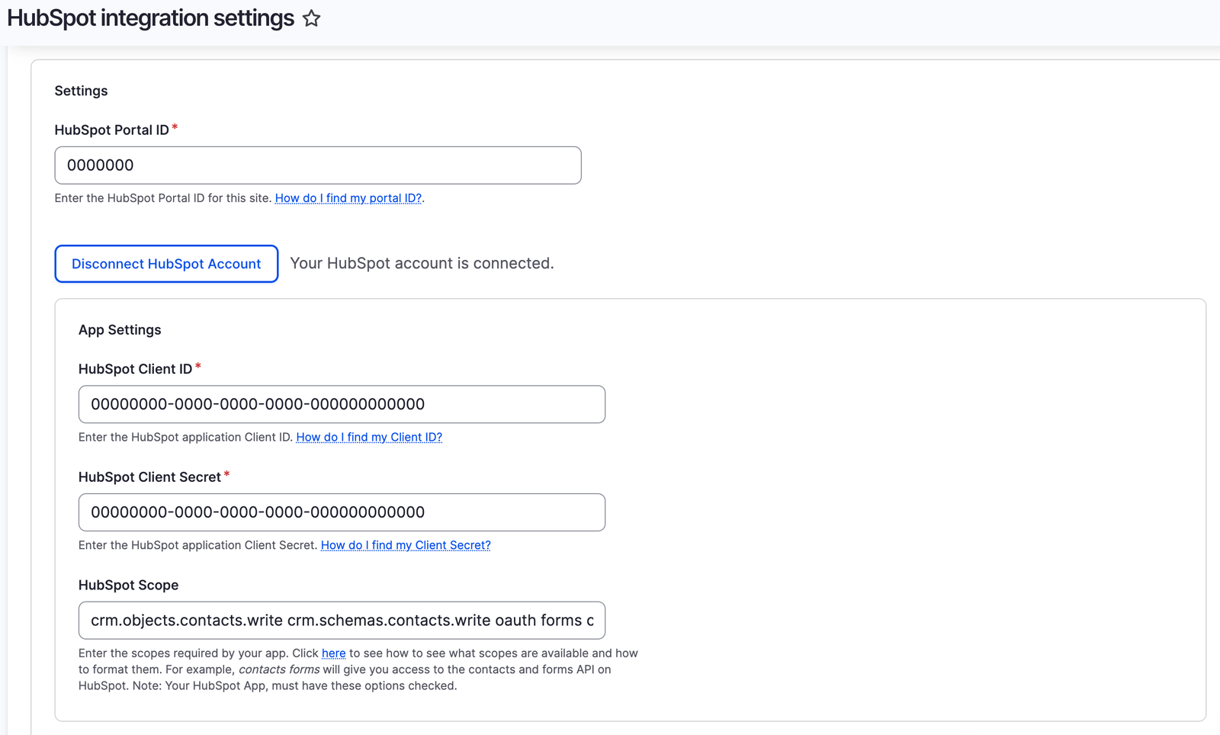
Task: Click the "Settings" section heading
Action: click(81, 90)
